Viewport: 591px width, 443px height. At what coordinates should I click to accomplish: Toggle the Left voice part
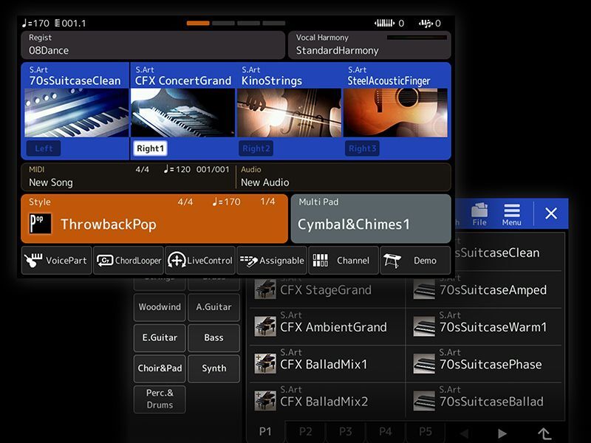point(44,148)
